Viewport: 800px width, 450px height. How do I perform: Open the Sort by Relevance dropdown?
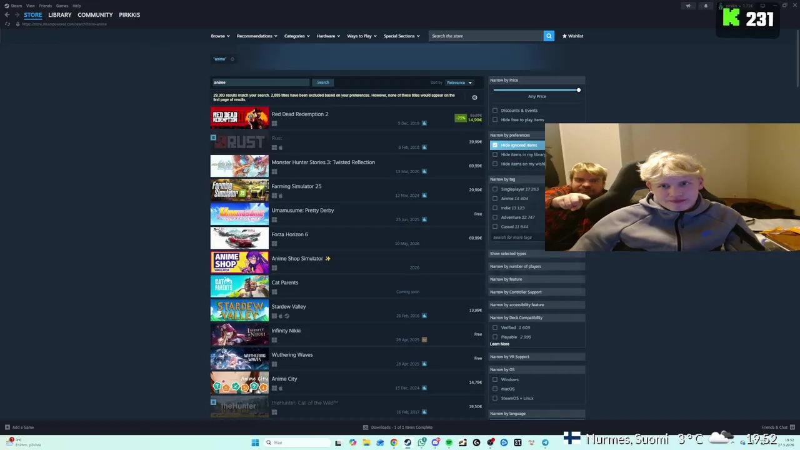click(459, 82)
